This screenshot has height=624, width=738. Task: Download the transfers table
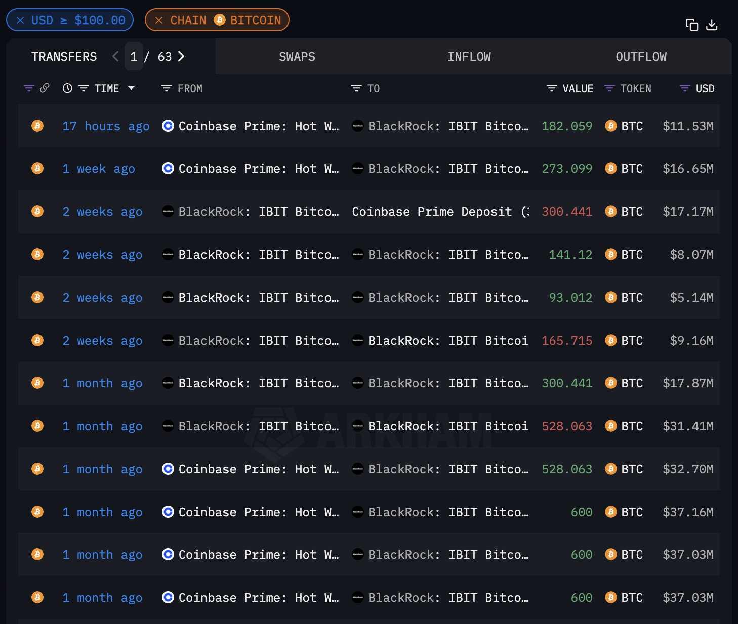[x=712, y=25]
